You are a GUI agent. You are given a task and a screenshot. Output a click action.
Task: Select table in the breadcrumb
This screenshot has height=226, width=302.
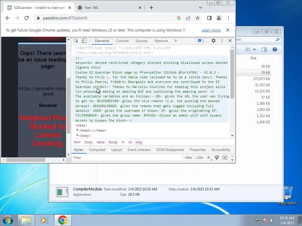pyautogui.click(x=101, y=142)
